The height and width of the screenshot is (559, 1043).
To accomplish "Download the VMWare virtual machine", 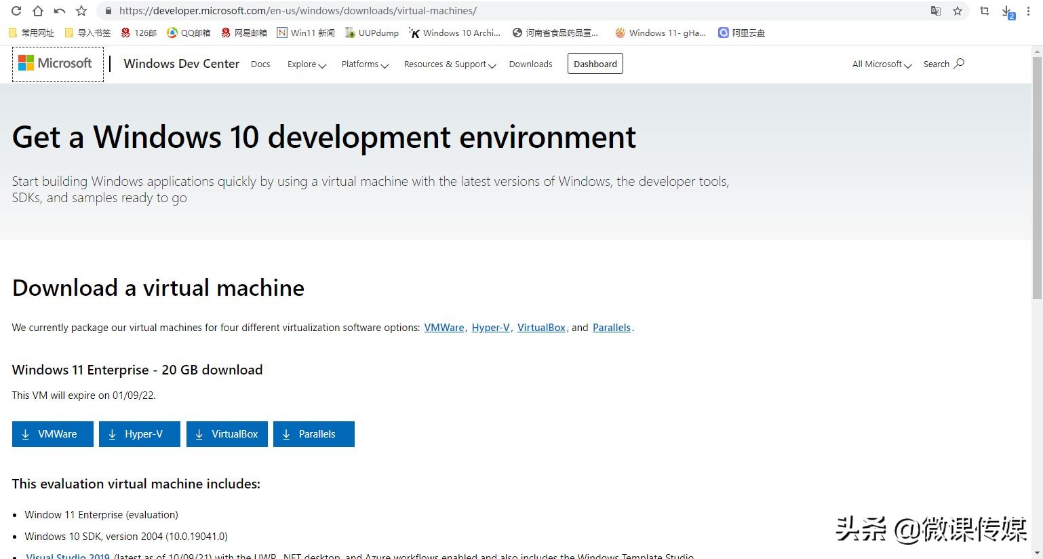I will click(x=53, y=434).
